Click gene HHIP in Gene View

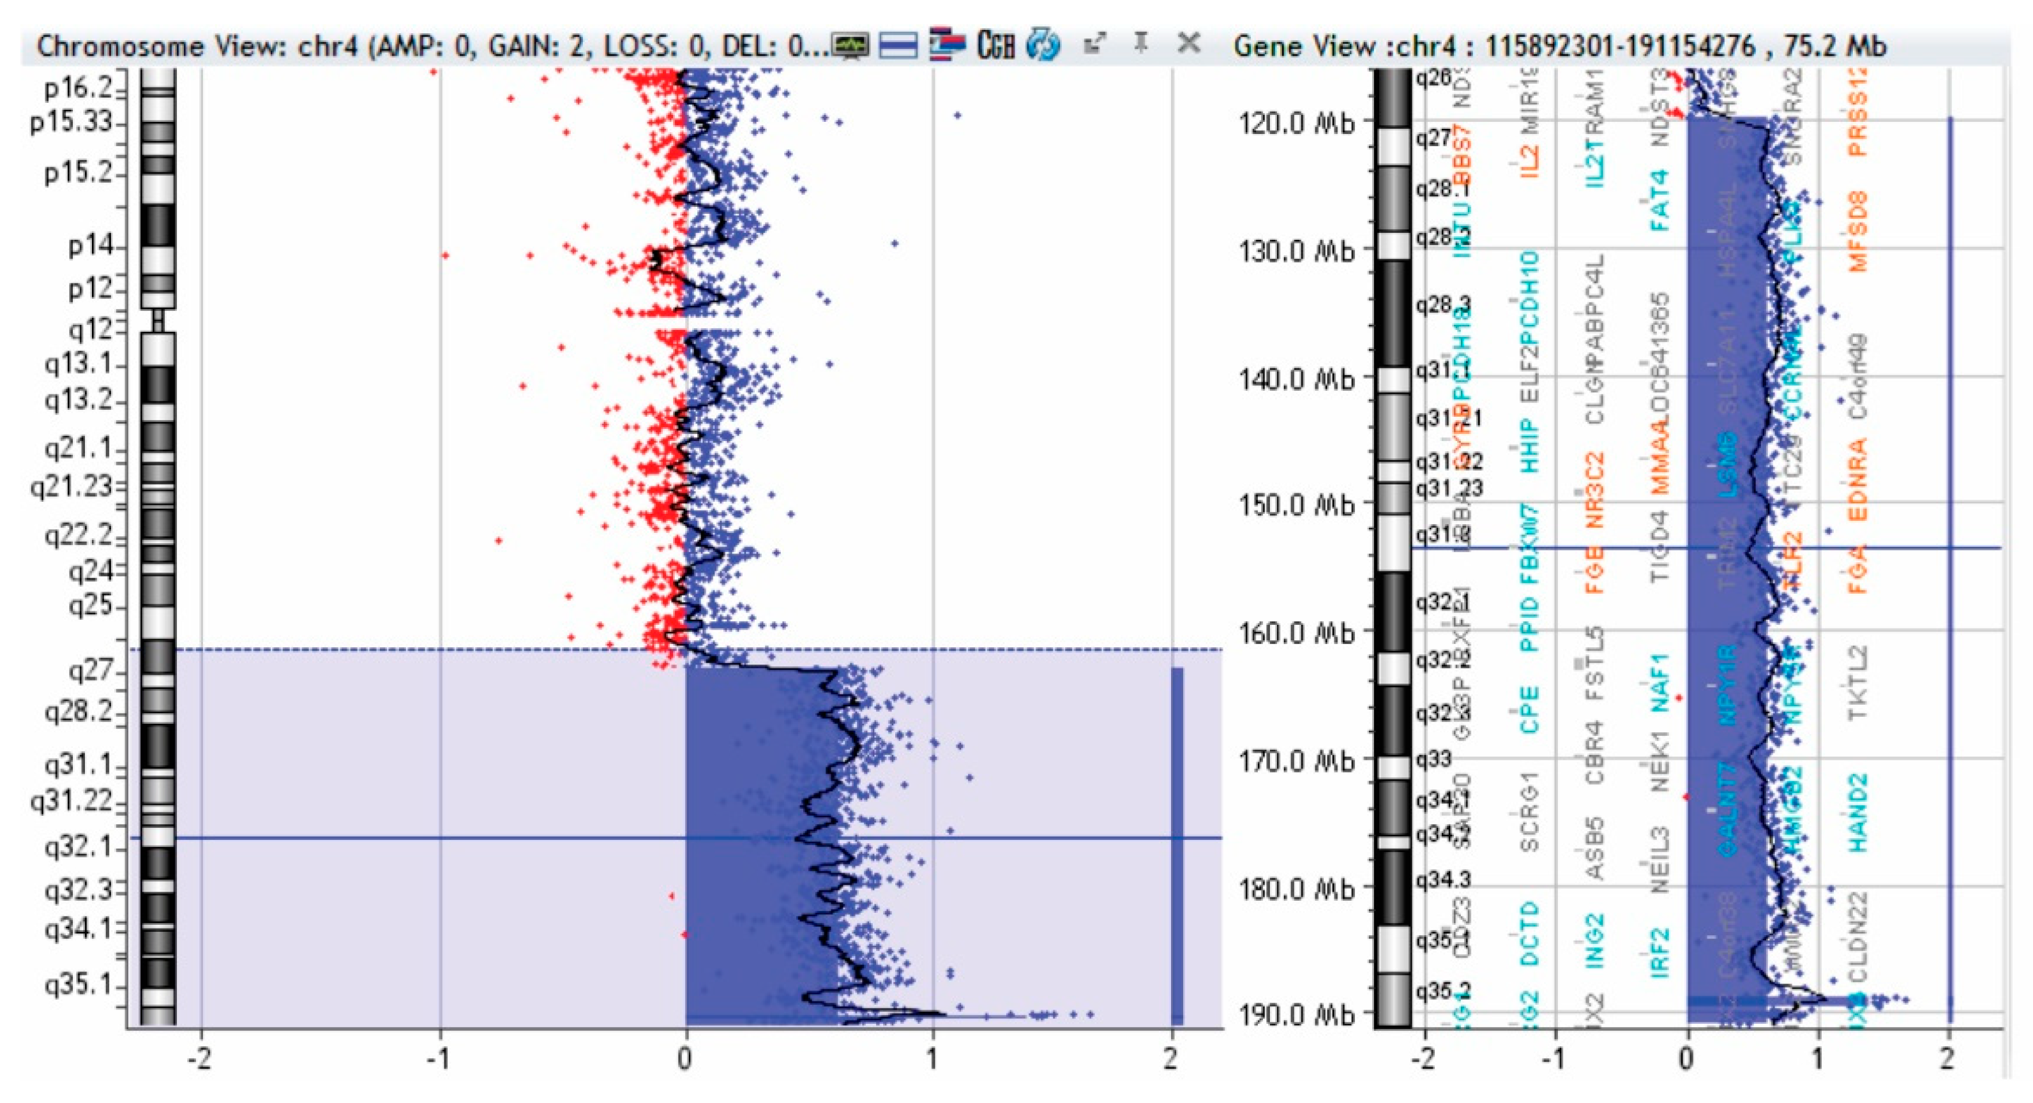point(1529,447)
